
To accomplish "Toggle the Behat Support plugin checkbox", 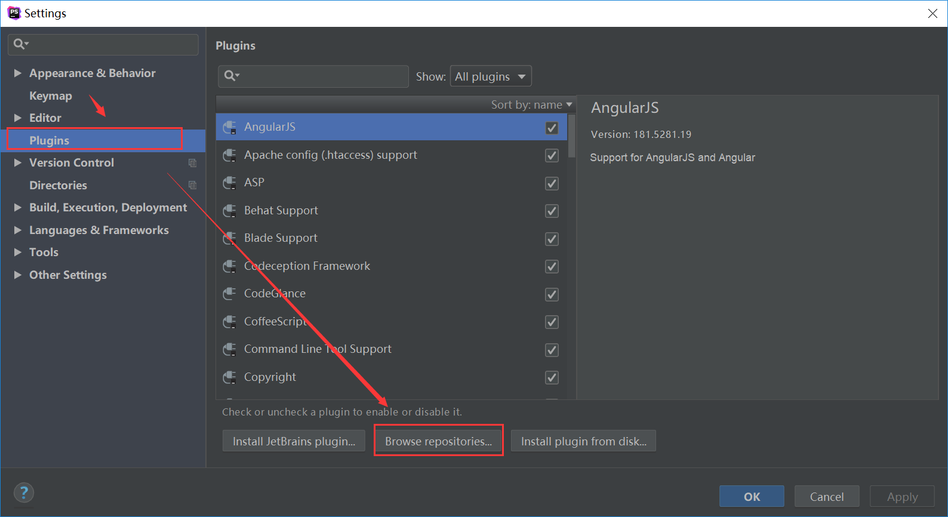I will (x=552, y=211).
